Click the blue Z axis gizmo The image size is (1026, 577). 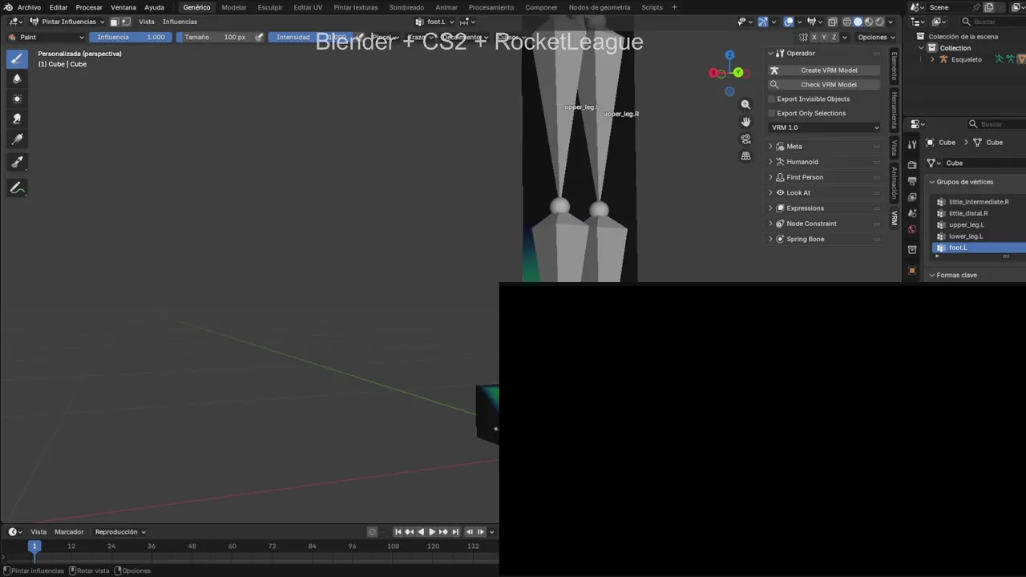pyautogui.click(x=729, y=54)
